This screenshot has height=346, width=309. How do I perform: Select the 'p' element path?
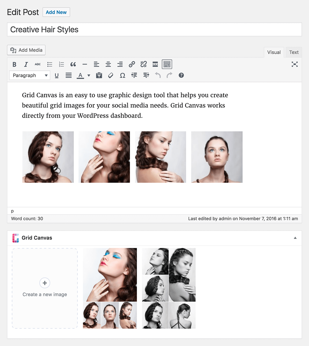point(12,211)
